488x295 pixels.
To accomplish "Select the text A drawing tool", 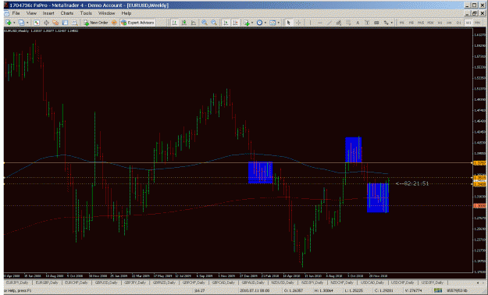I will coord(358,23).
